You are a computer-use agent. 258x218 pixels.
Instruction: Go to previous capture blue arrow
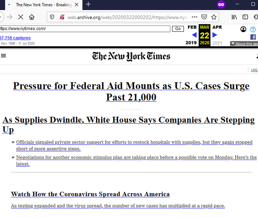(x=194, y=35)
